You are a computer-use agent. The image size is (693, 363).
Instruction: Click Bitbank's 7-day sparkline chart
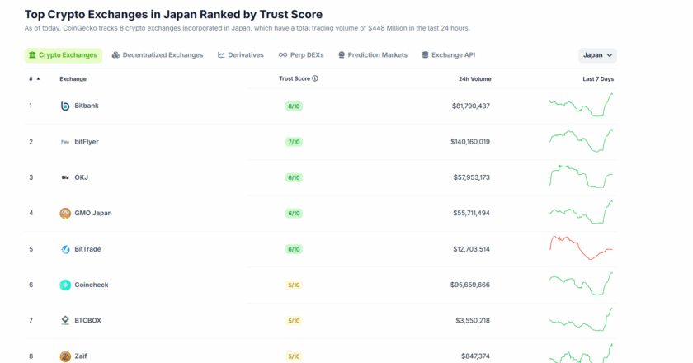pos(581,105)
